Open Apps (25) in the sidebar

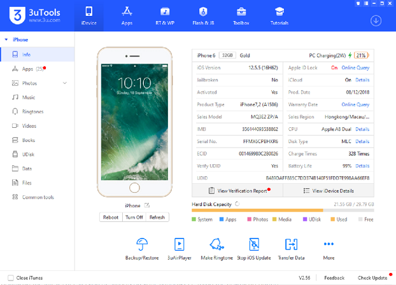click(38, 69)
